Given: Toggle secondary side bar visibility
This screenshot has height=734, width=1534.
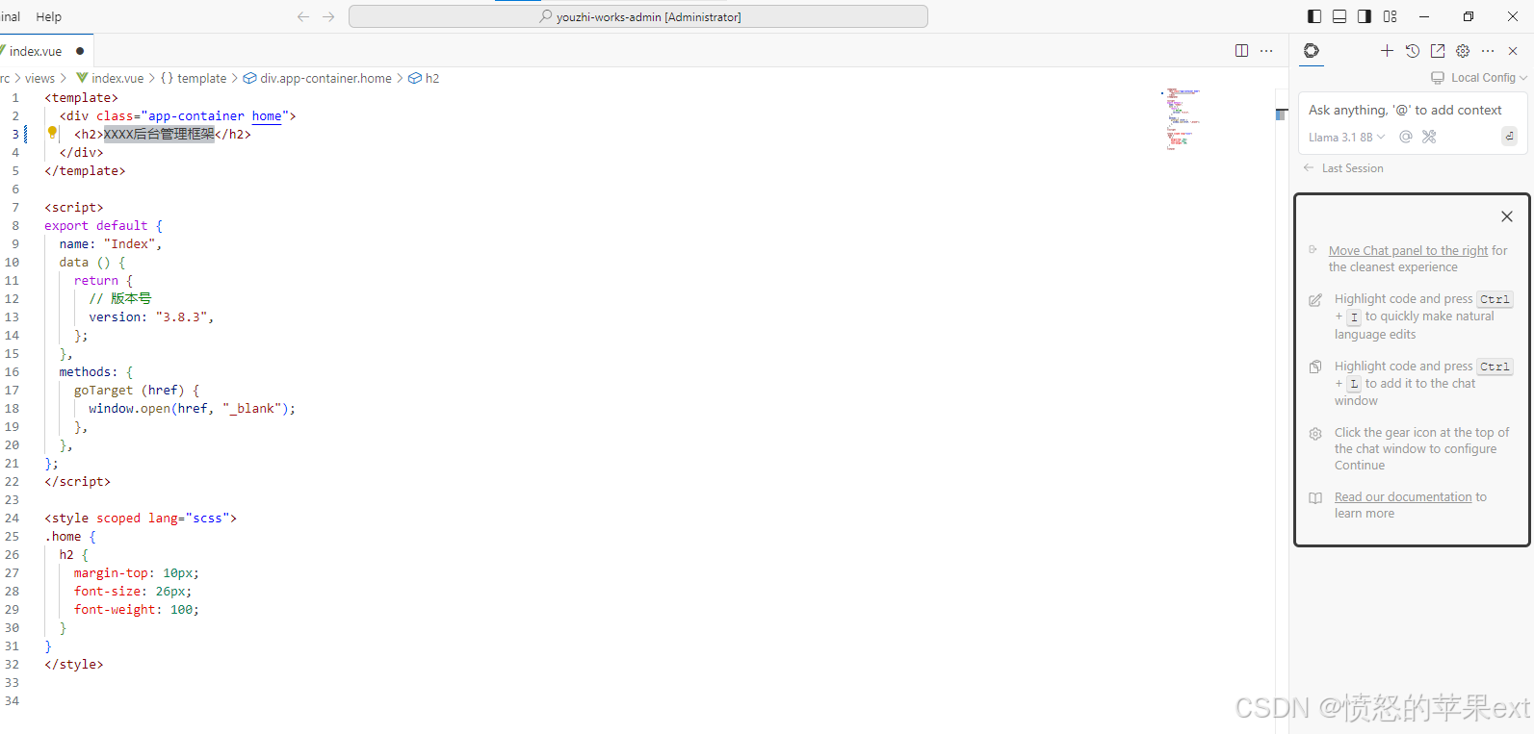Looking at the screenshot, I should pos(1365,16).
